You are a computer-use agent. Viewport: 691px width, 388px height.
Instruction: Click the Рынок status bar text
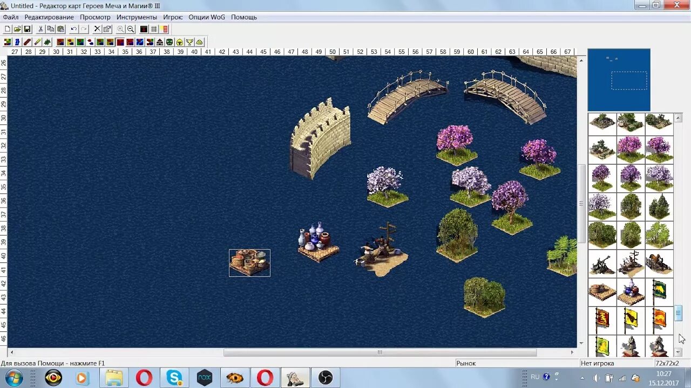click(466, 363)
